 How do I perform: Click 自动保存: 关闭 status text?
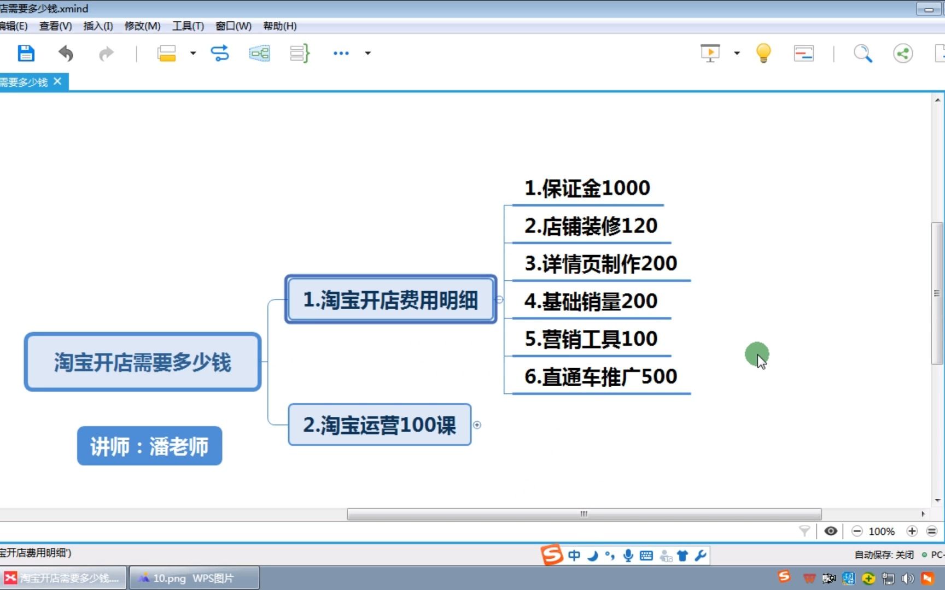click(884, 554)
